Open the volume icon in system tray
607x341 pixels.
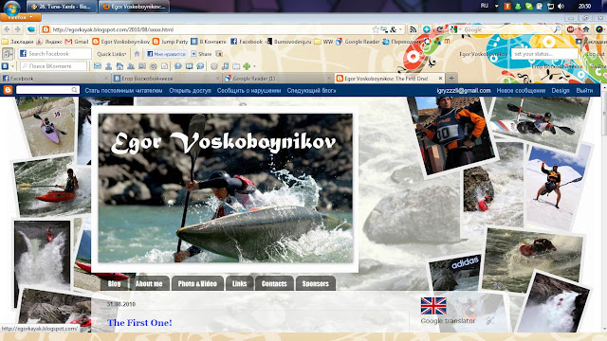pos(561,7)
